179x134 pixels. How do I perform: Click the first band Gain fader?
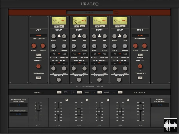click(58, 111)
